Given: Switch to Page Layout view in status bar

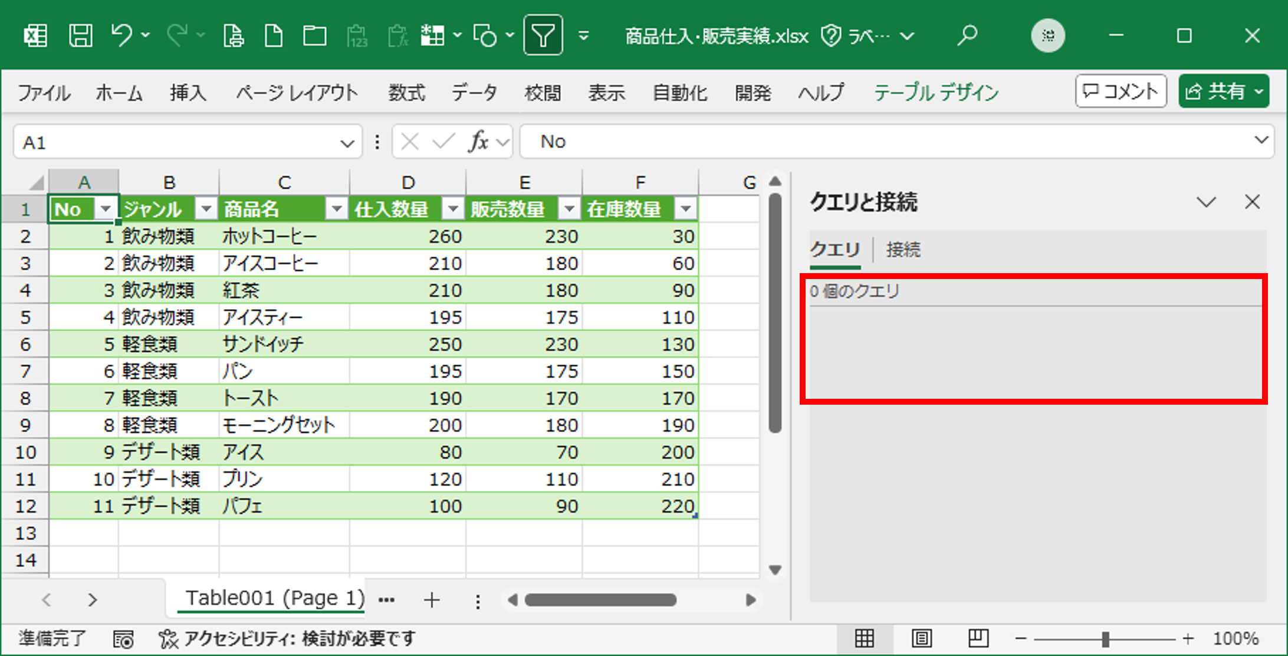Looking at the screenshot, I should click(921, 638).
